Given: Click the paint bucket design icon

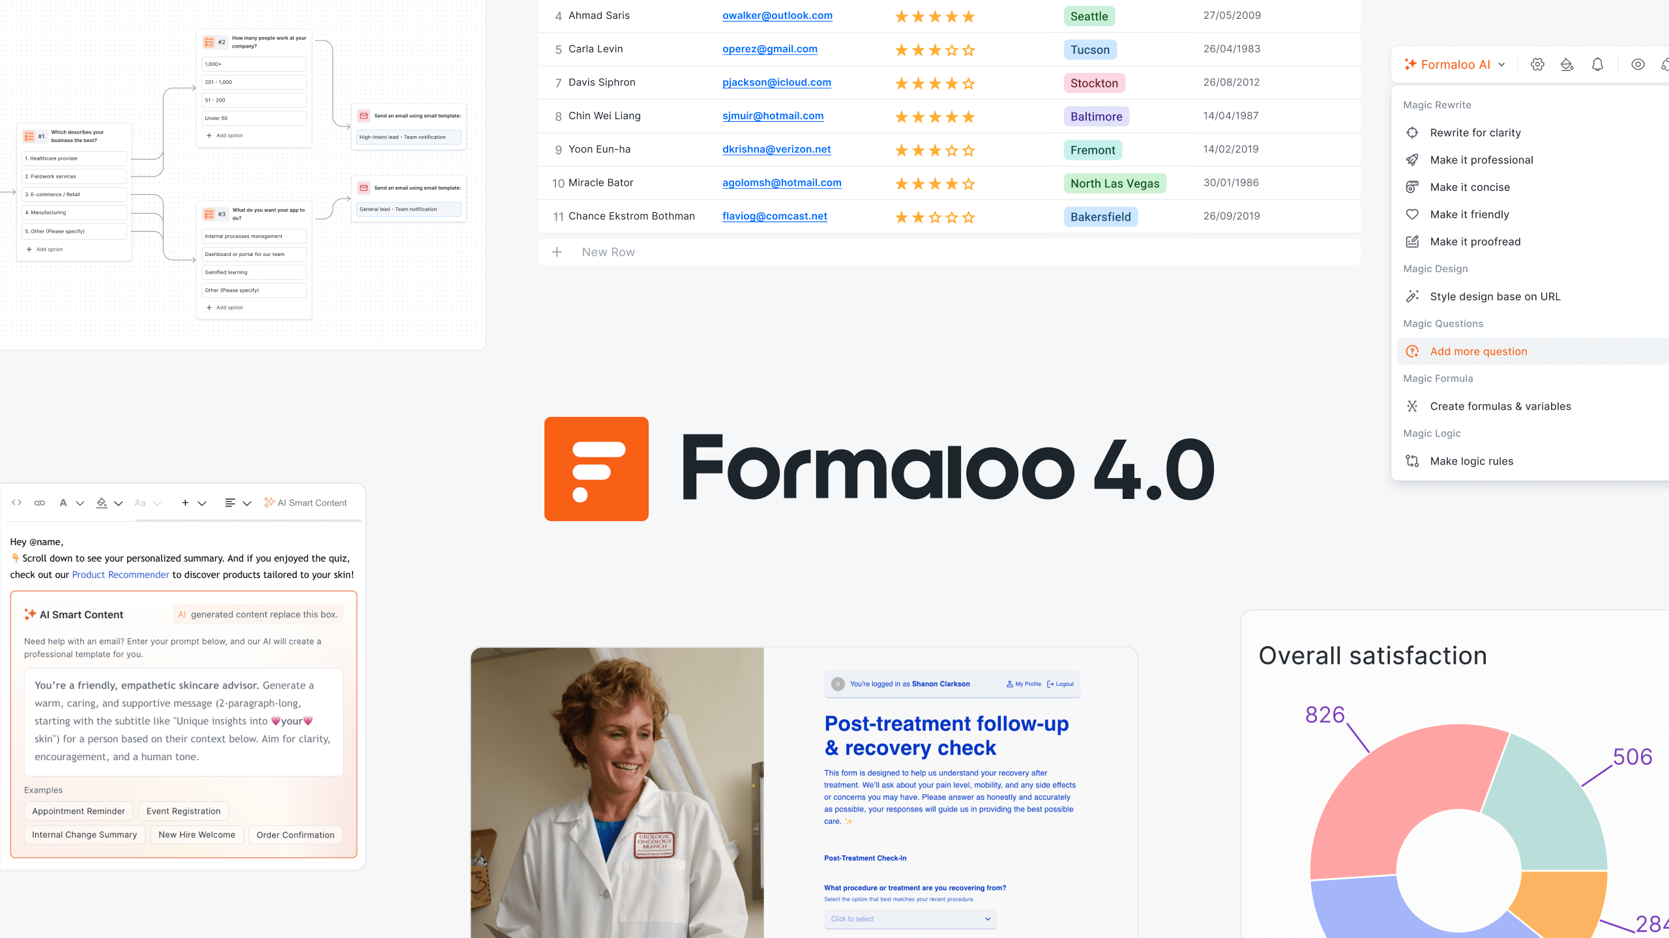Looking at the screenshot, I should click(1567, 64).
